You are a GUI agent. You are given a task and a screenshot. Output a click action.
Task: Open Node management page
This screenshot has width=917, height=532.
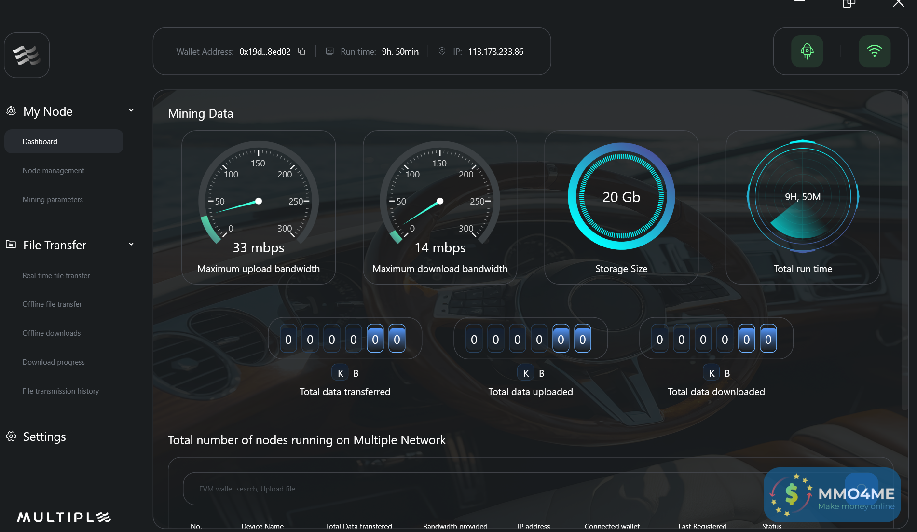(x=53, y=170)
